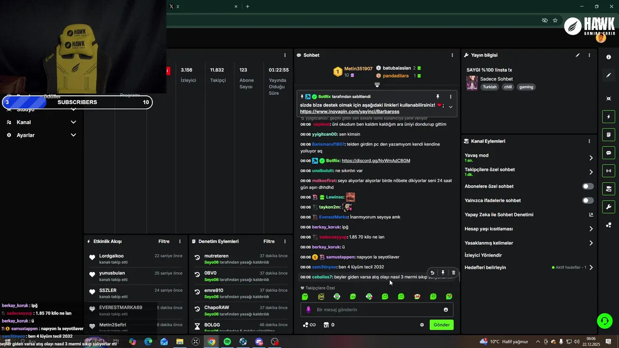Bookmark this page with the star icon
Screen dimensions: 619x348
[x=555, y=20]
